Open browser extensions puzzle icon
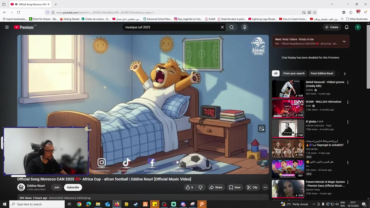370x208 pixels. point(351,12)
